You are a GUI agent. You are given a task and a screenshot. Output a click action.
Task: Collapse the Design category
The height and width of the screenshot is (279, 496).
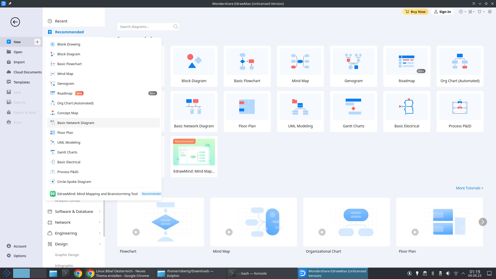pos(100,244)
